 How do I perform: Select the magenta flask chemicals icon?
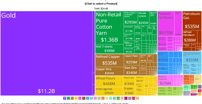tap(80, 98)
